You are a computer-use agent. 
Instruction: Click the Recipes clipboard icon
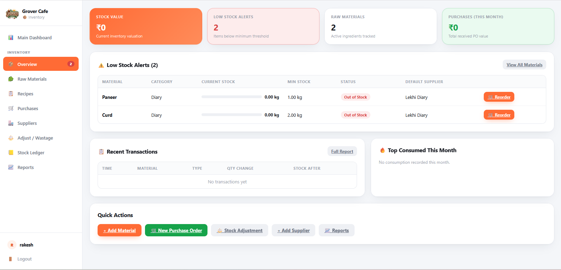coord(11,94)
